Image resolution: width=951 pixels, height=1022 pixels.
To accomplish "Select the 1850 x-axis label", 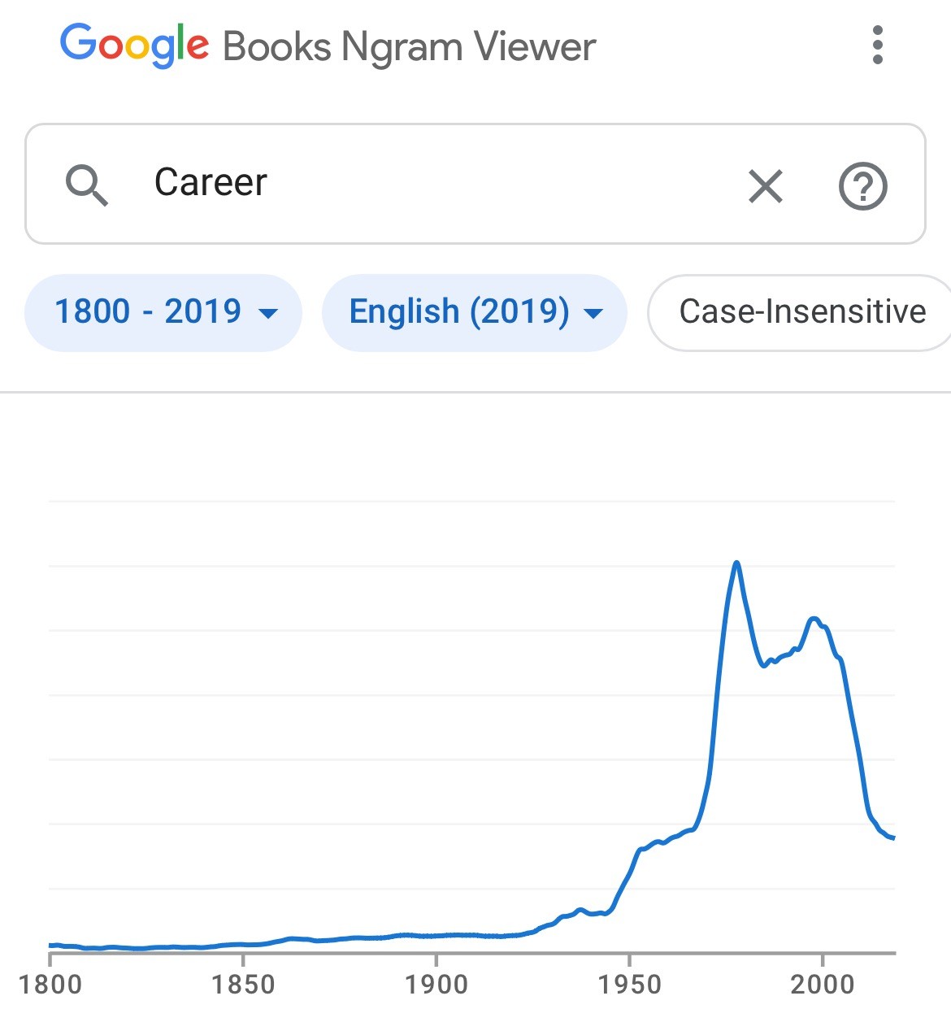I will [243, 985].
